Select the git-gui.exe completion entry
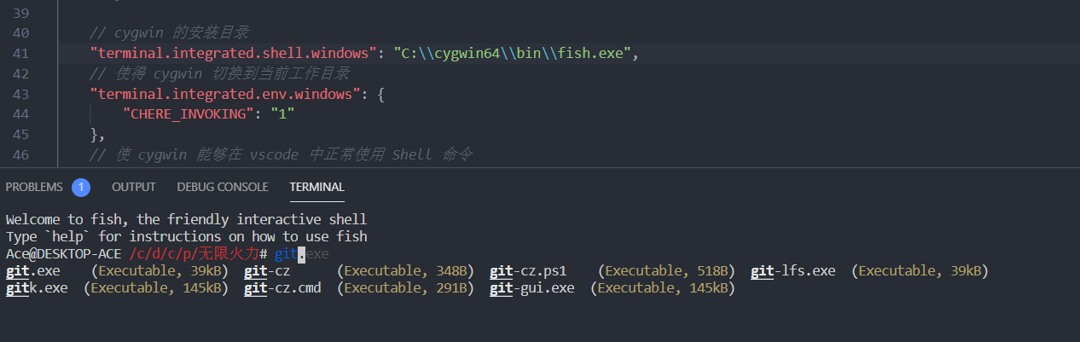Image resolution: width=1080 pixels, height=342 pixels. [x=531, y=288]
